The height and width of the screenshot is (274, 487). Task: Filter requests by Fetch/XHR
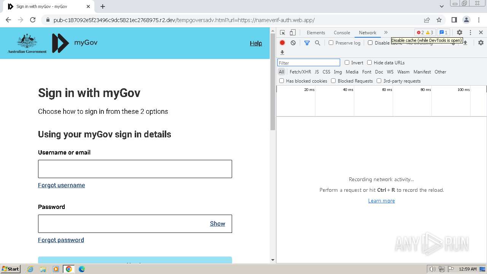300,72
